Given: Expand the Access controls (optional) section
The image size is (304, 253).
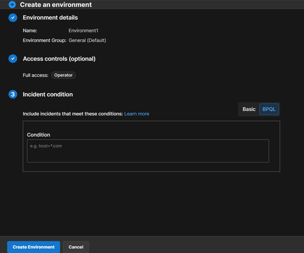Looking at the screenshot, I should (59, 59).
